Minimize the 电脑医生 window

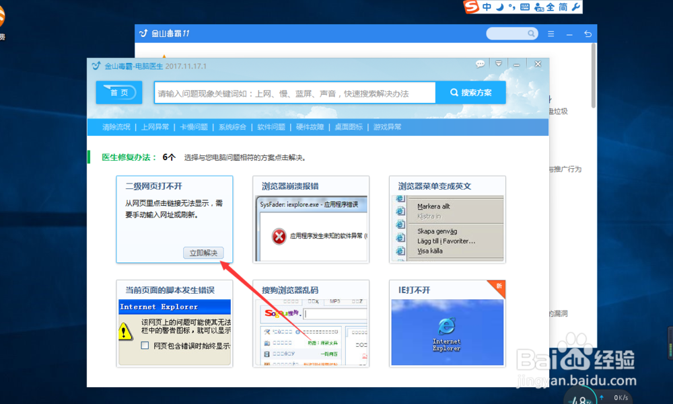coord(517,65)
